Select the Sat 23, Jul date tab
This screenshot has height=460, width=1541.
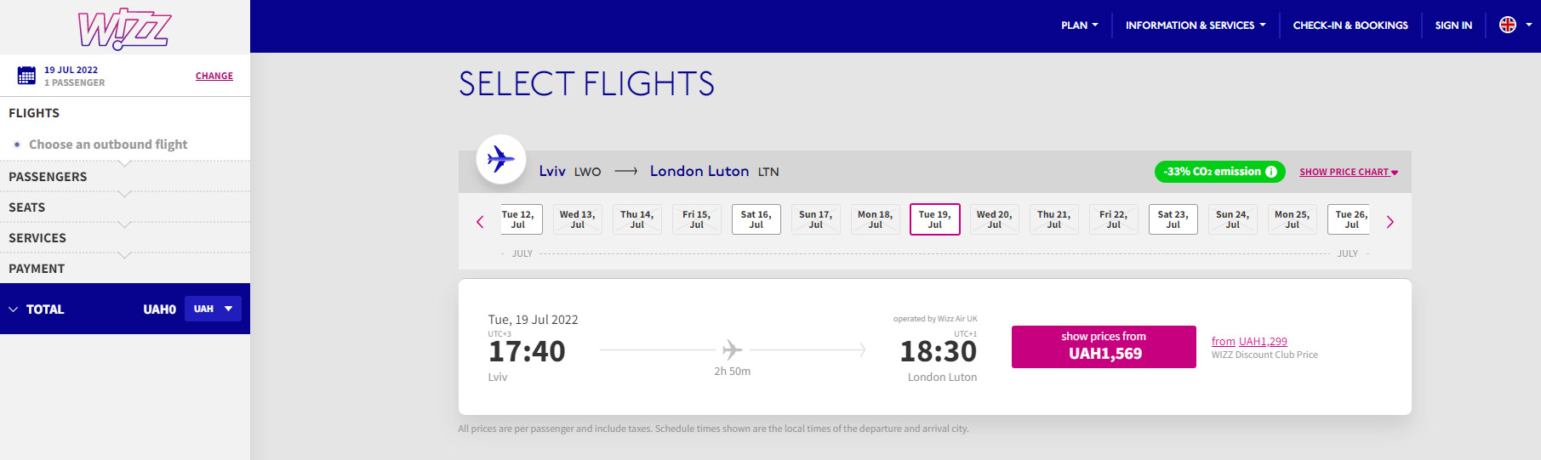pos(1173,219)
